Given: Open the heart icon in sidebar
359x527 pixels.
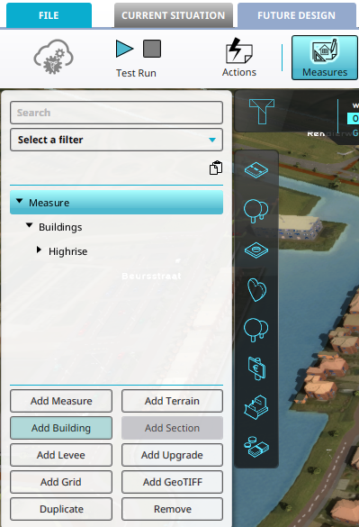Looking at the screenshot, I should pyautogui.click(x=256, y=290).
